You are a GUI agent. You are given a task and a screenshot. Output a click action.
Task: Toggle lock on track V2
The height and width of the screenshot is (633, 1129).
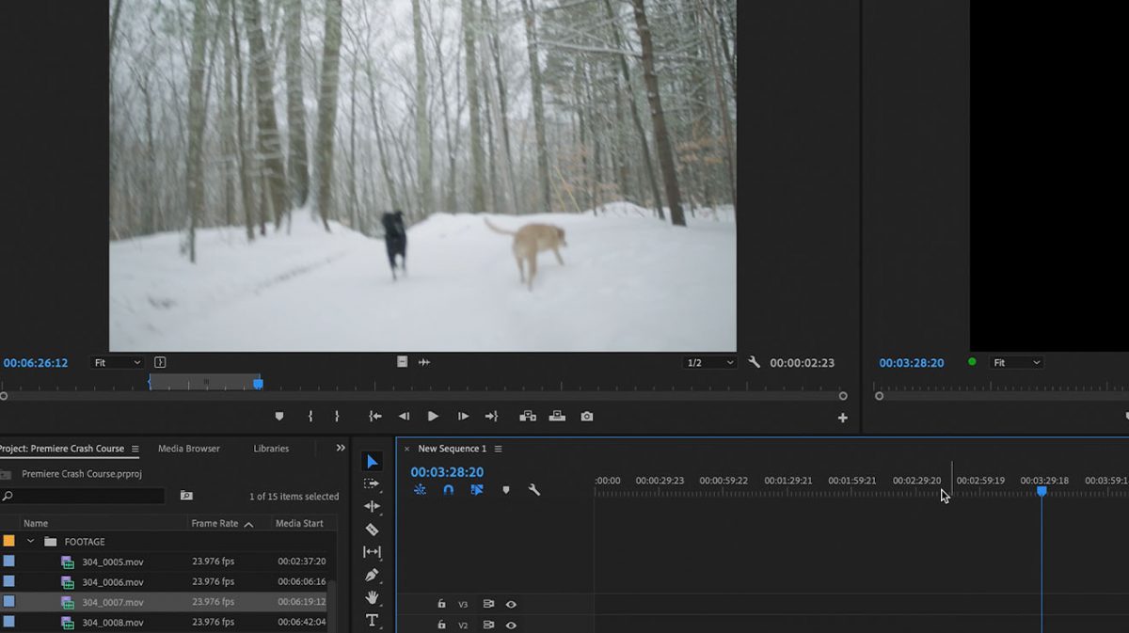coord(441,625)
